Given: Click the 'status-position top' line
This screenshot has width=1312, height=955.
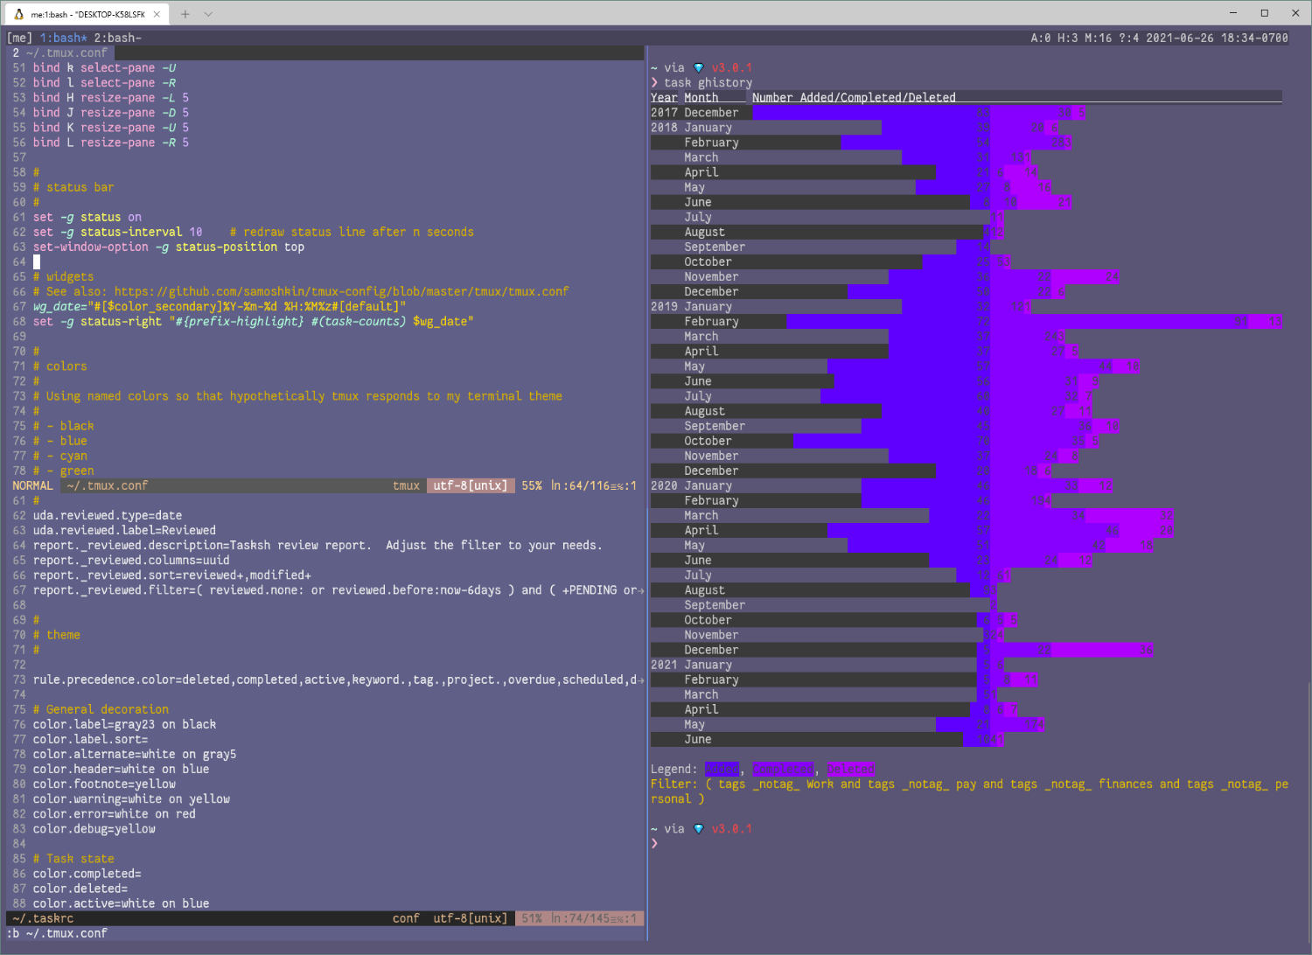Looking at the screenshot, I should tap(169, 247).
